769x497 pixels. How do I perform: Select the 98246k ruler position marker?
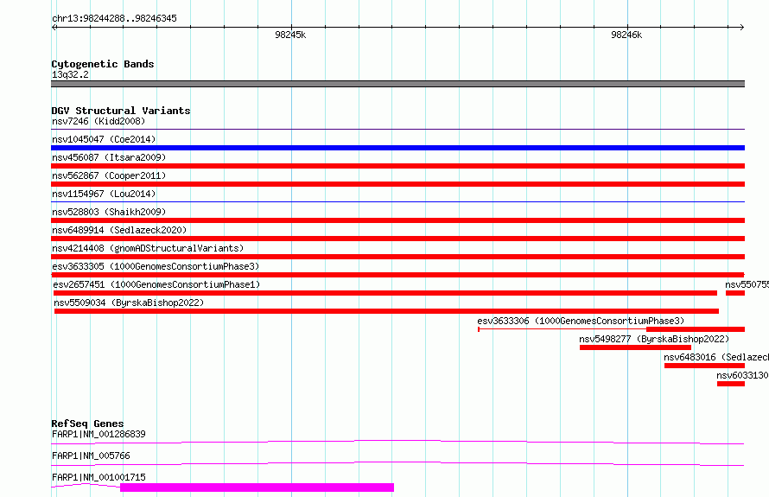tap(626, 35)
